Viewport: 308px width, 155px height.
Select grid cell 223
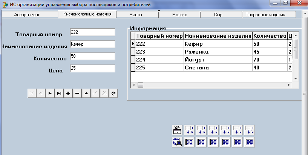pyautogui.click(x=159, y=52)
